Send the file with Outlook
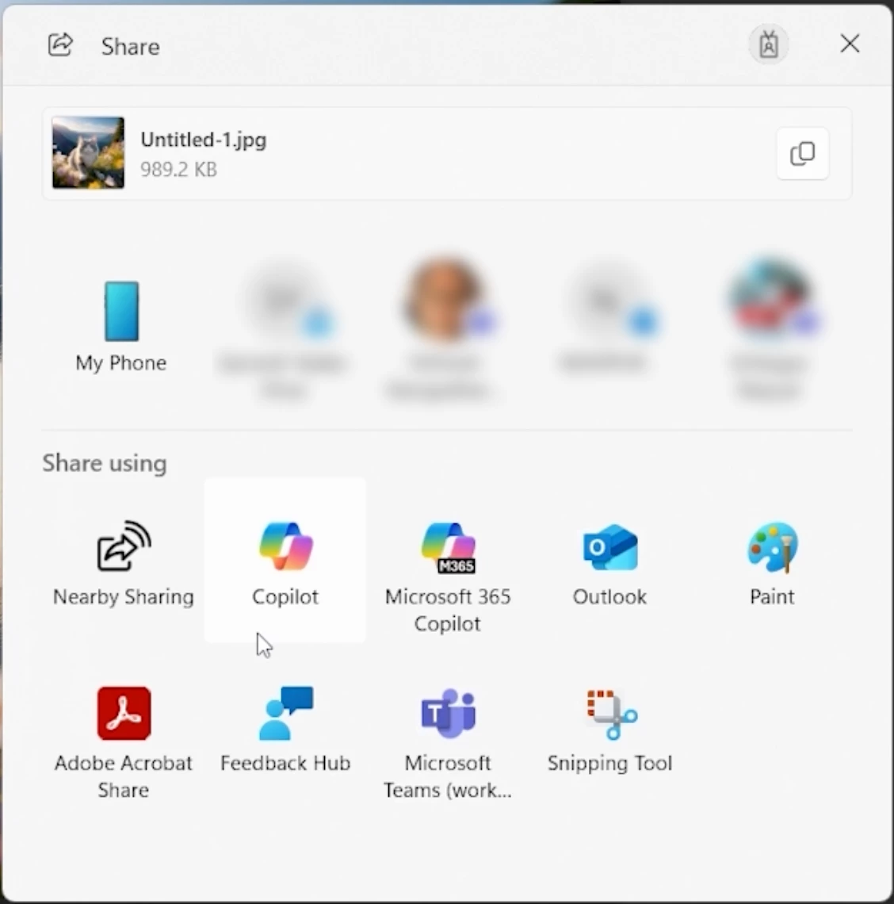 (x=609, y=562)
